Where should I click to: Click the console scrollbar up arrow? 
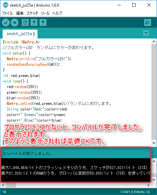(x=154, y=161)
